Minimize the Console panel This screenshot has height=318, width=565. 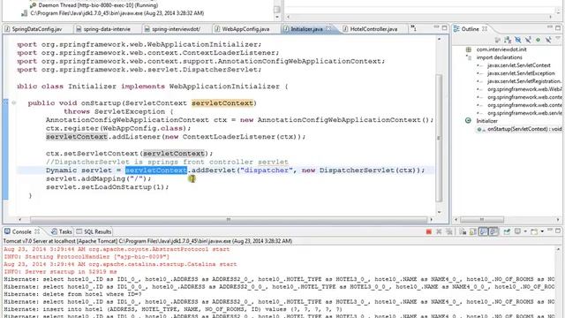pos(550,230)
